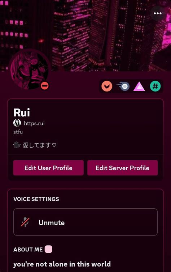Tap the Do Not Disturb status indicator
This screenshot has width=171, height=272.
point(45,86)
